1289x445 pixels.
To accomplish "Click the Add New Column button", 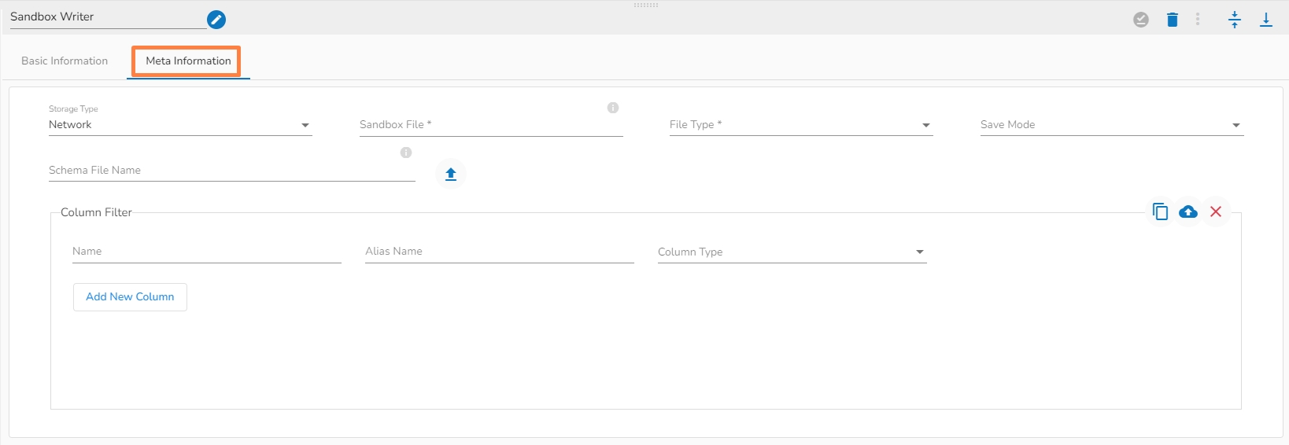I will [130, 297].
